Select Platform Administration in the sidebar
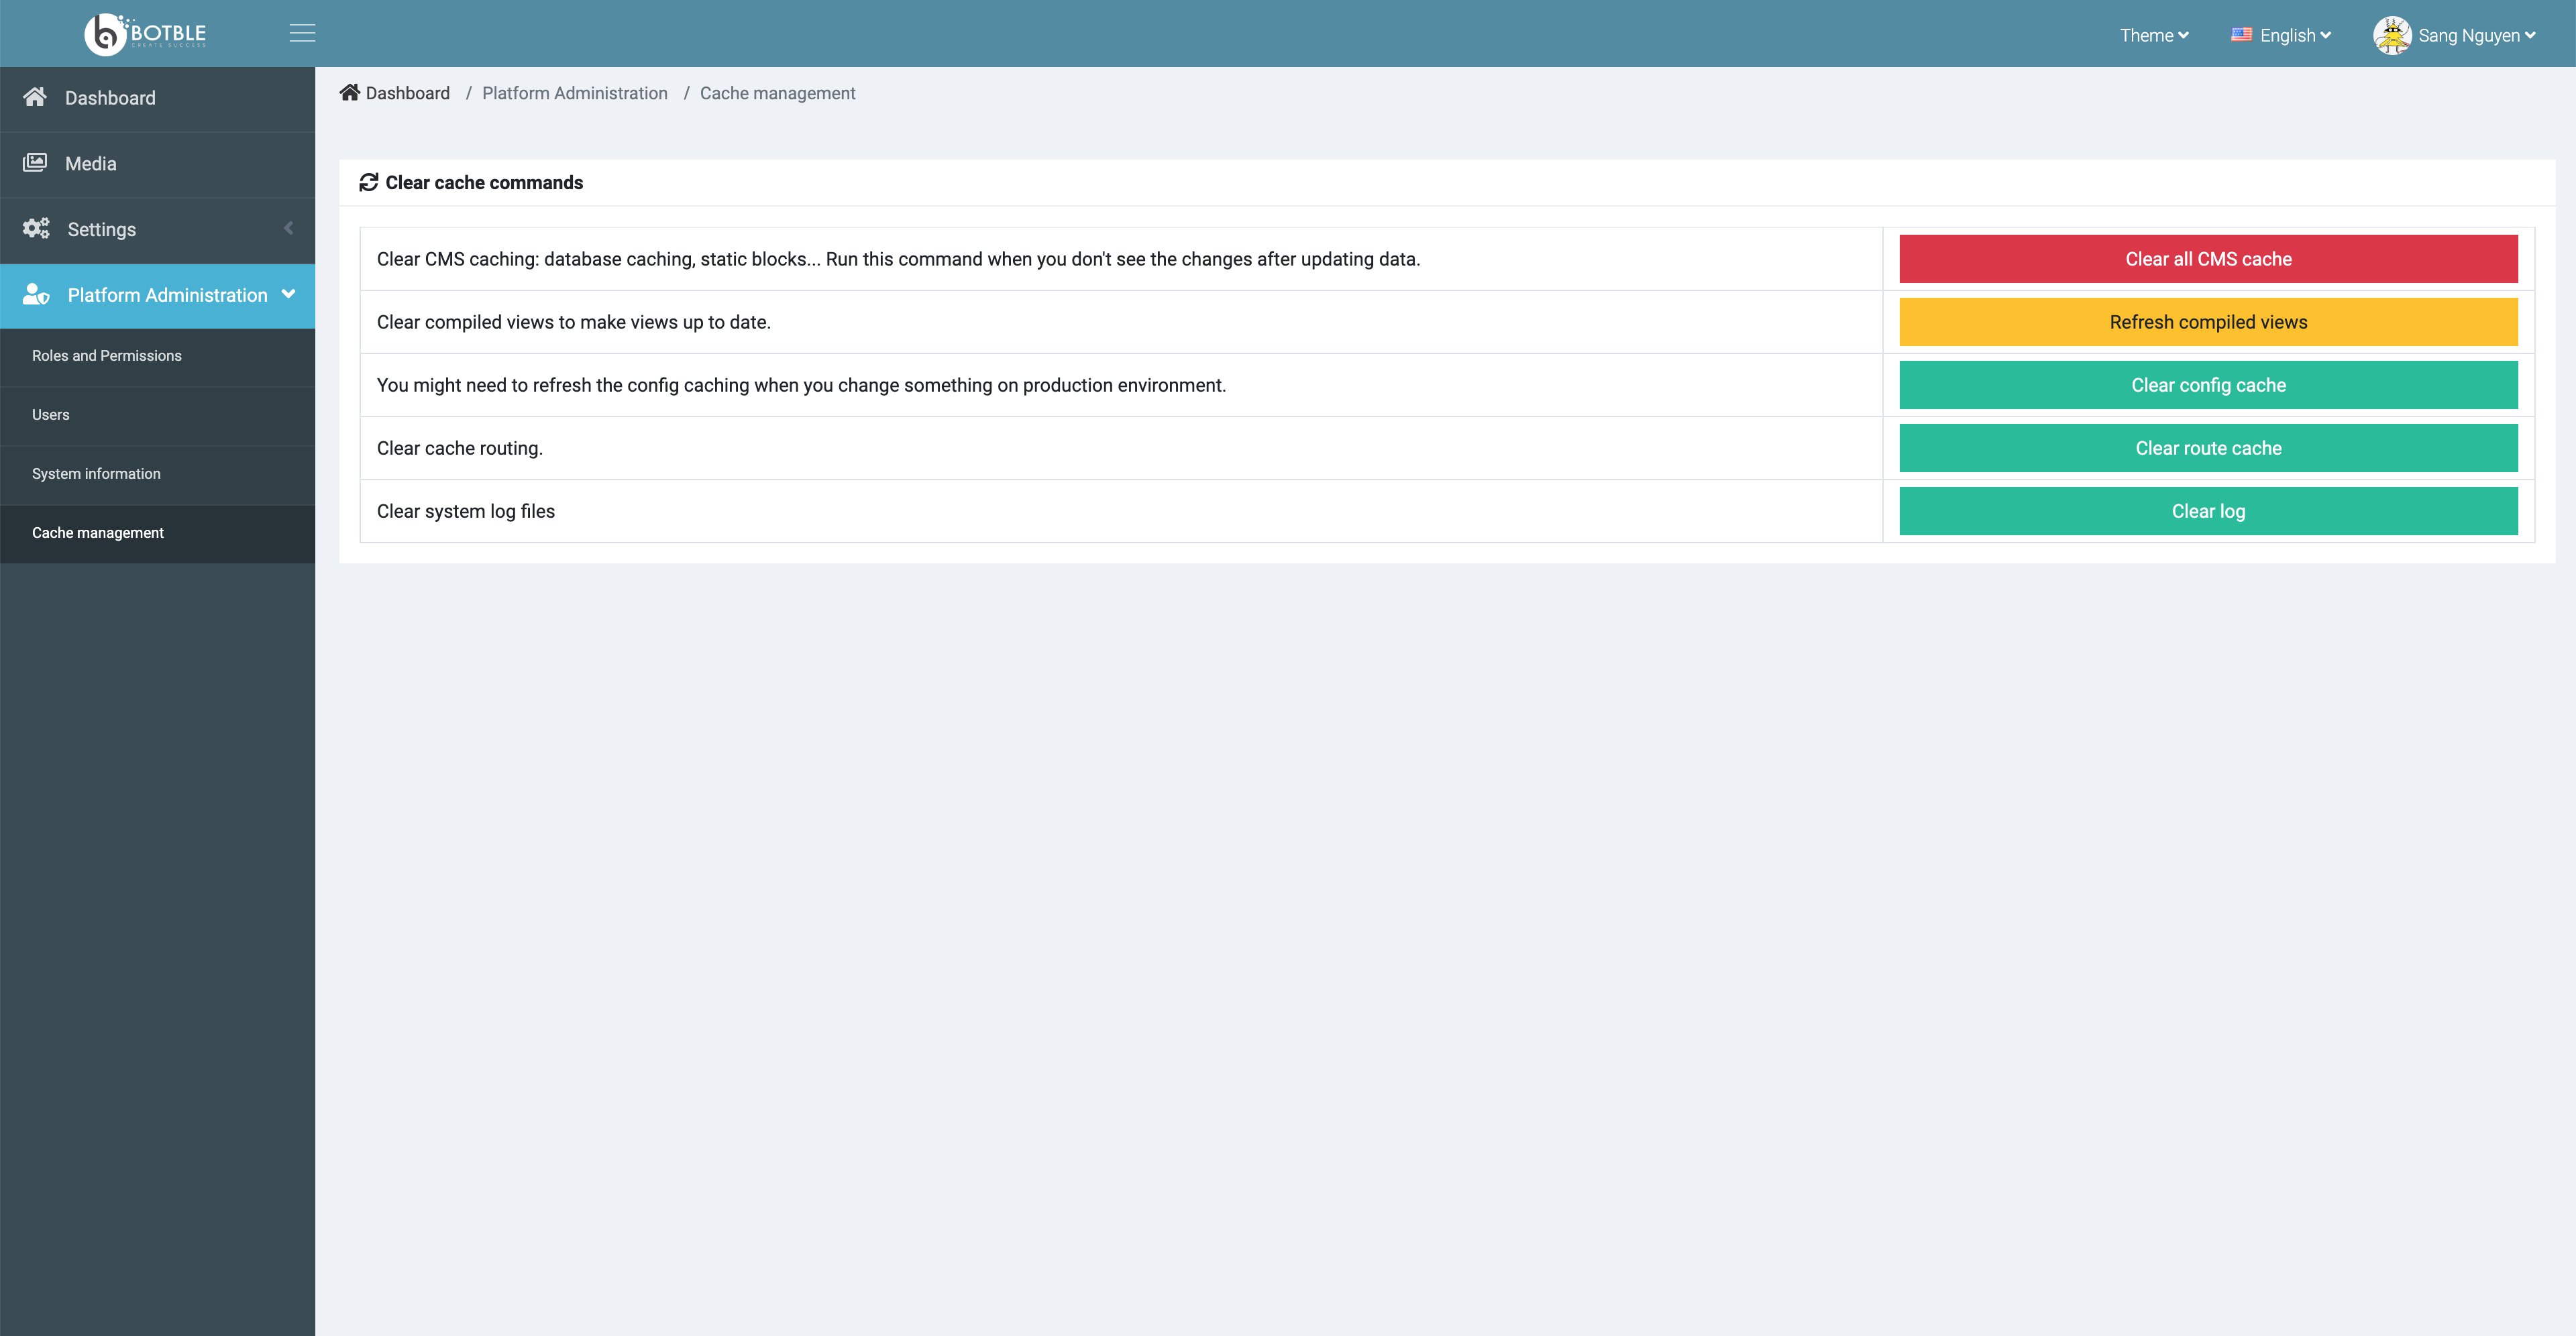 (x=158, y=296)
